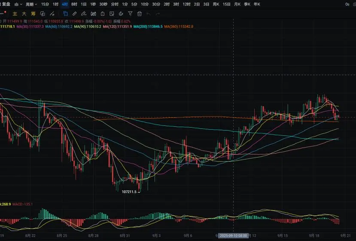
Task: Open the candlestick chart type dropdown
Action: (18, 4)
